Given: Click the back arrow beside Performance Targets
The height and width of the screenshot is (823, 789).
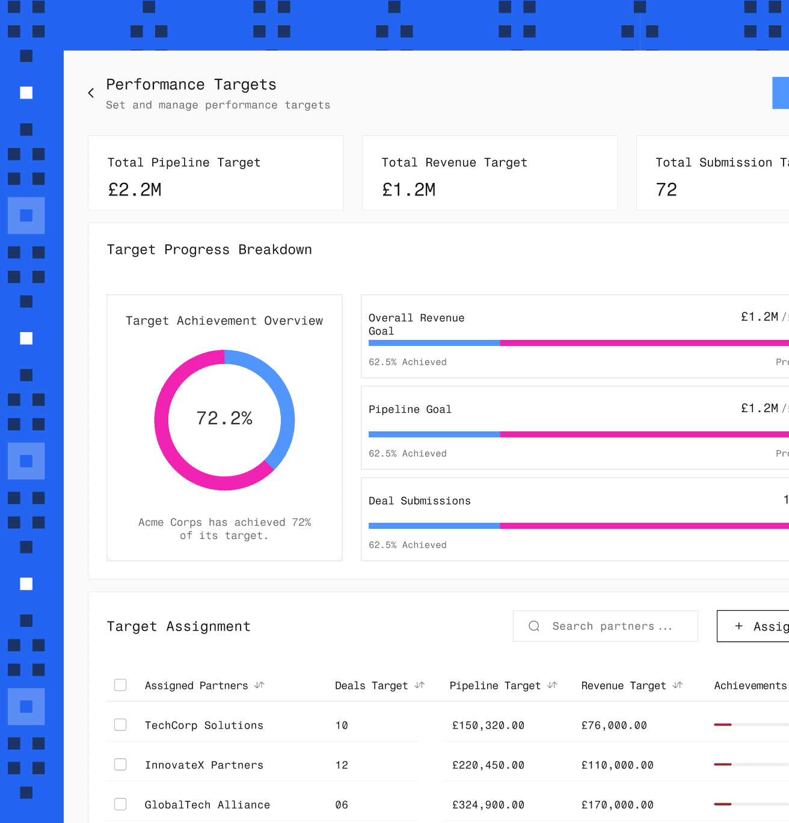Looking at the screenshot, I should point(91,93).
